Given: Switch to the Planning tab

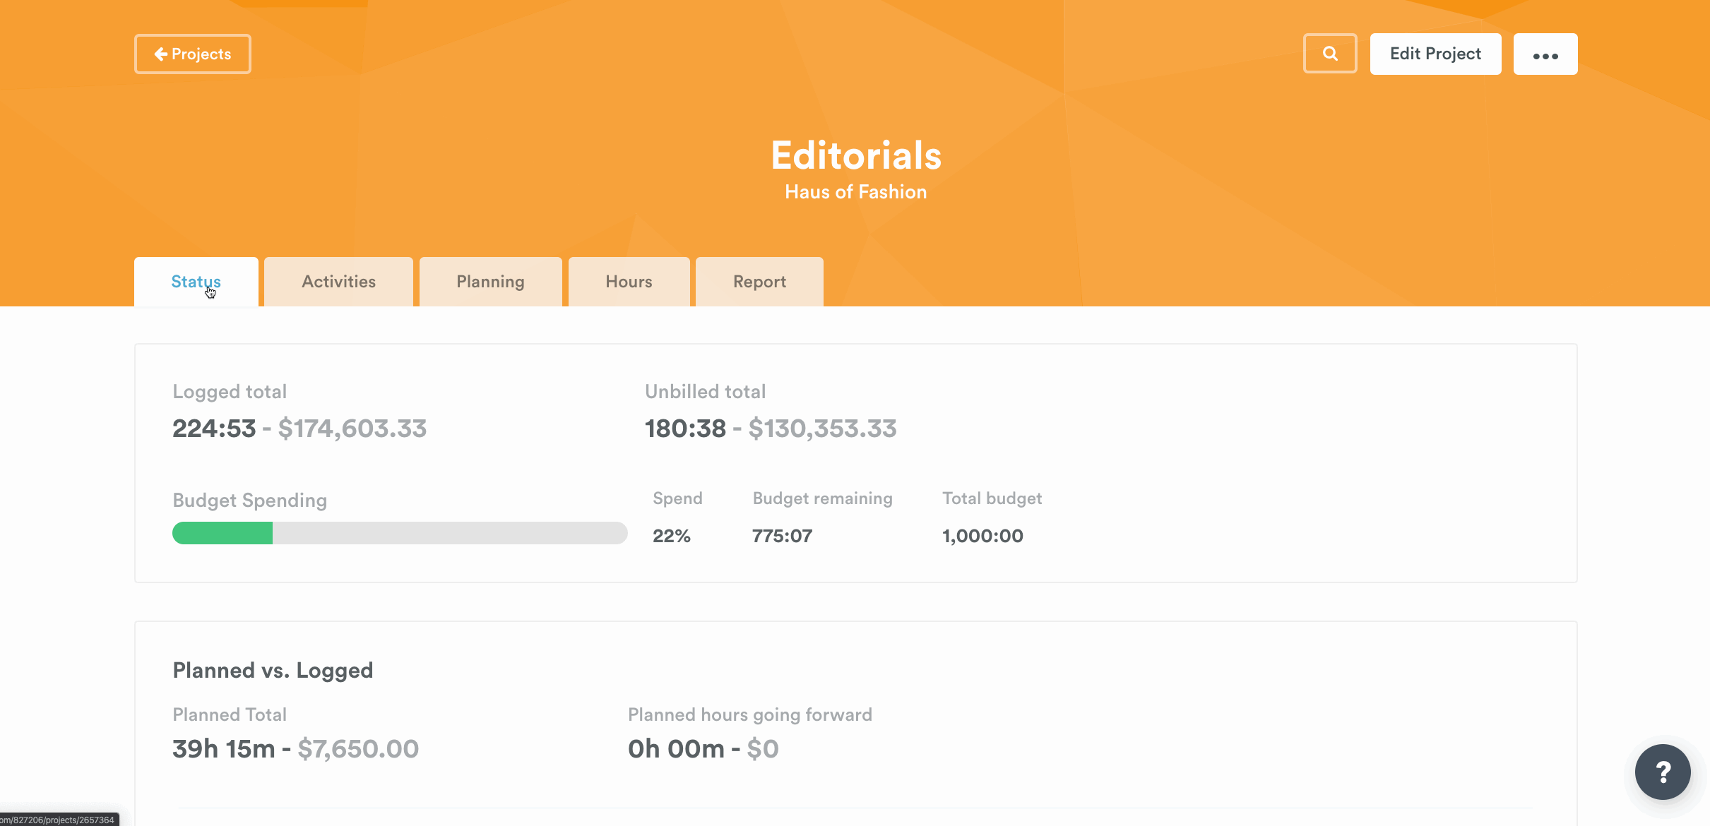Looking at the screenshot, I should (x=490, y=282).
